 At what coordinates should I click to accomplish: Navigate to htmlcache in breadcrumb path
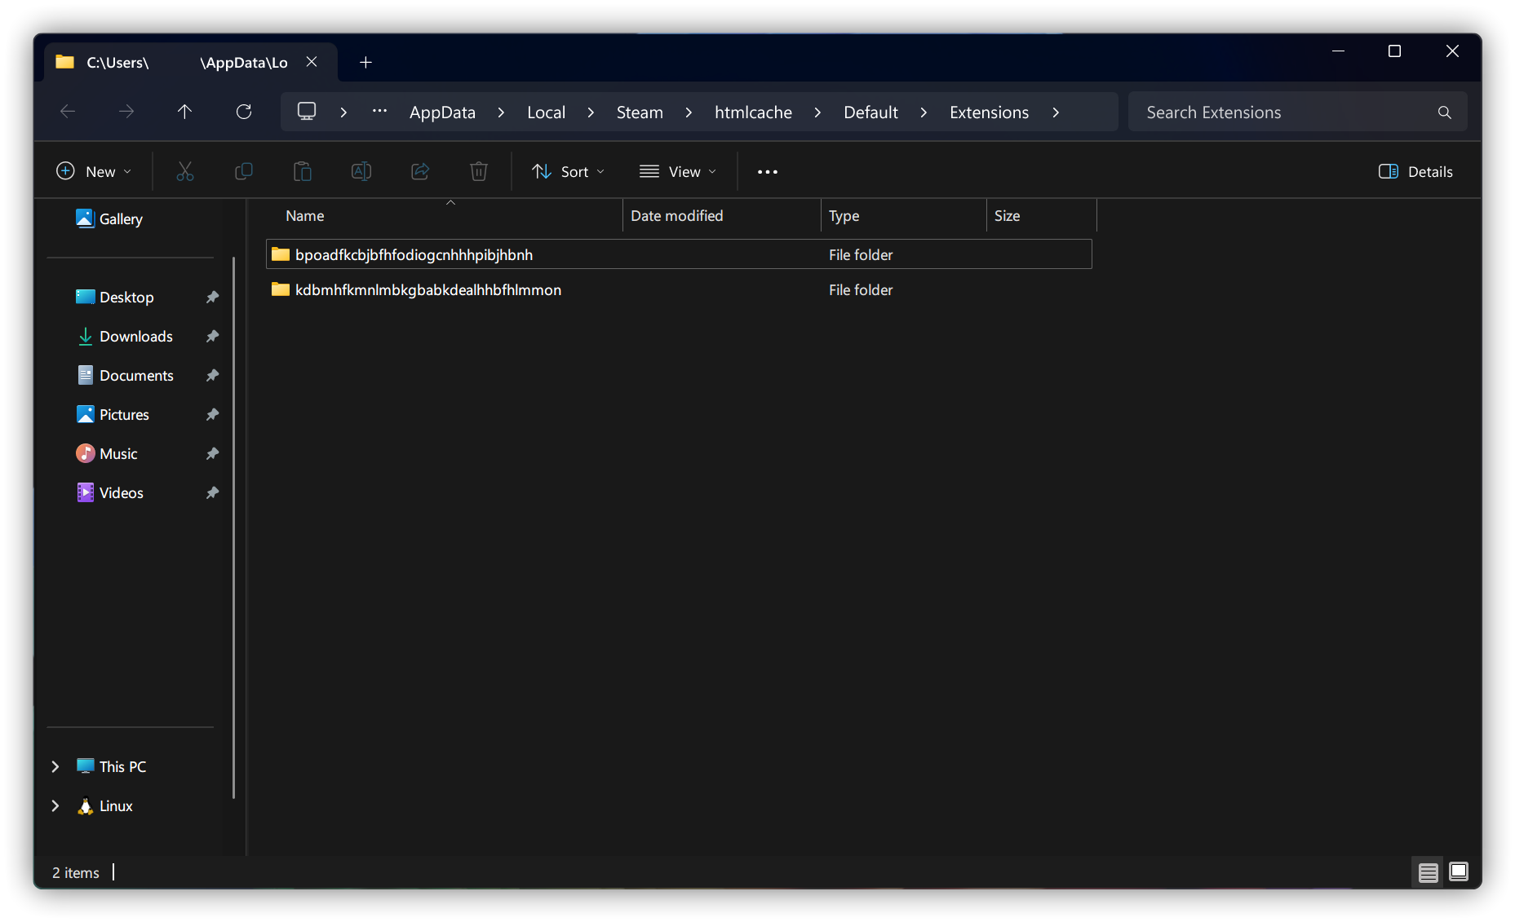(753, 112)
